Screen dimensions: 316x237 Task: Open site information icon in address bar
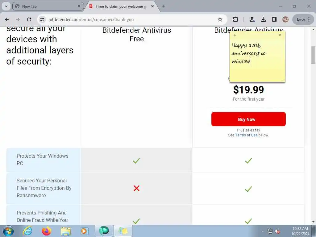click(x=42, y=19)
